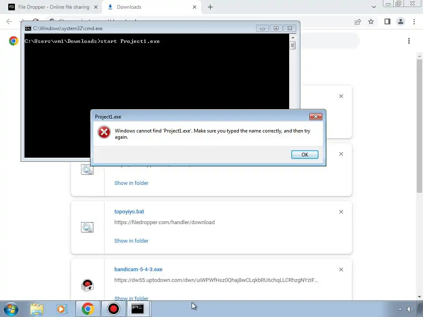Click the share page icon
Image resolution: width=423 pixels, height=317 pixels.
pyautogui.click(x=358, y=21)
